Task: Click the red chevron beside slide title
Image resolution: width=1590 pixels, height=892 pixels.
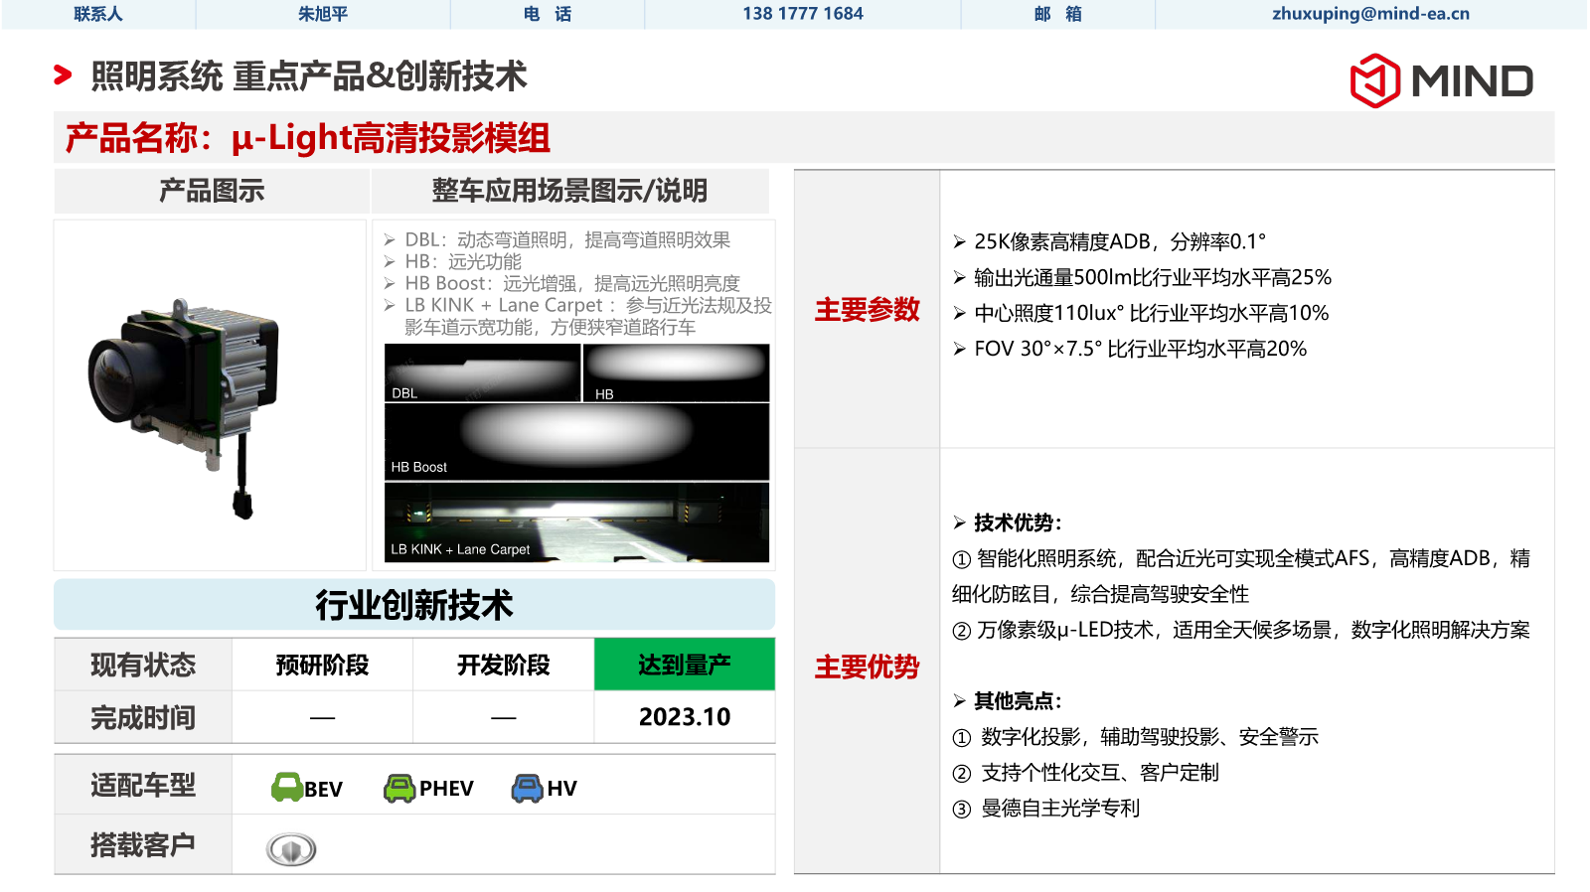Action: (x=63, y=75)
